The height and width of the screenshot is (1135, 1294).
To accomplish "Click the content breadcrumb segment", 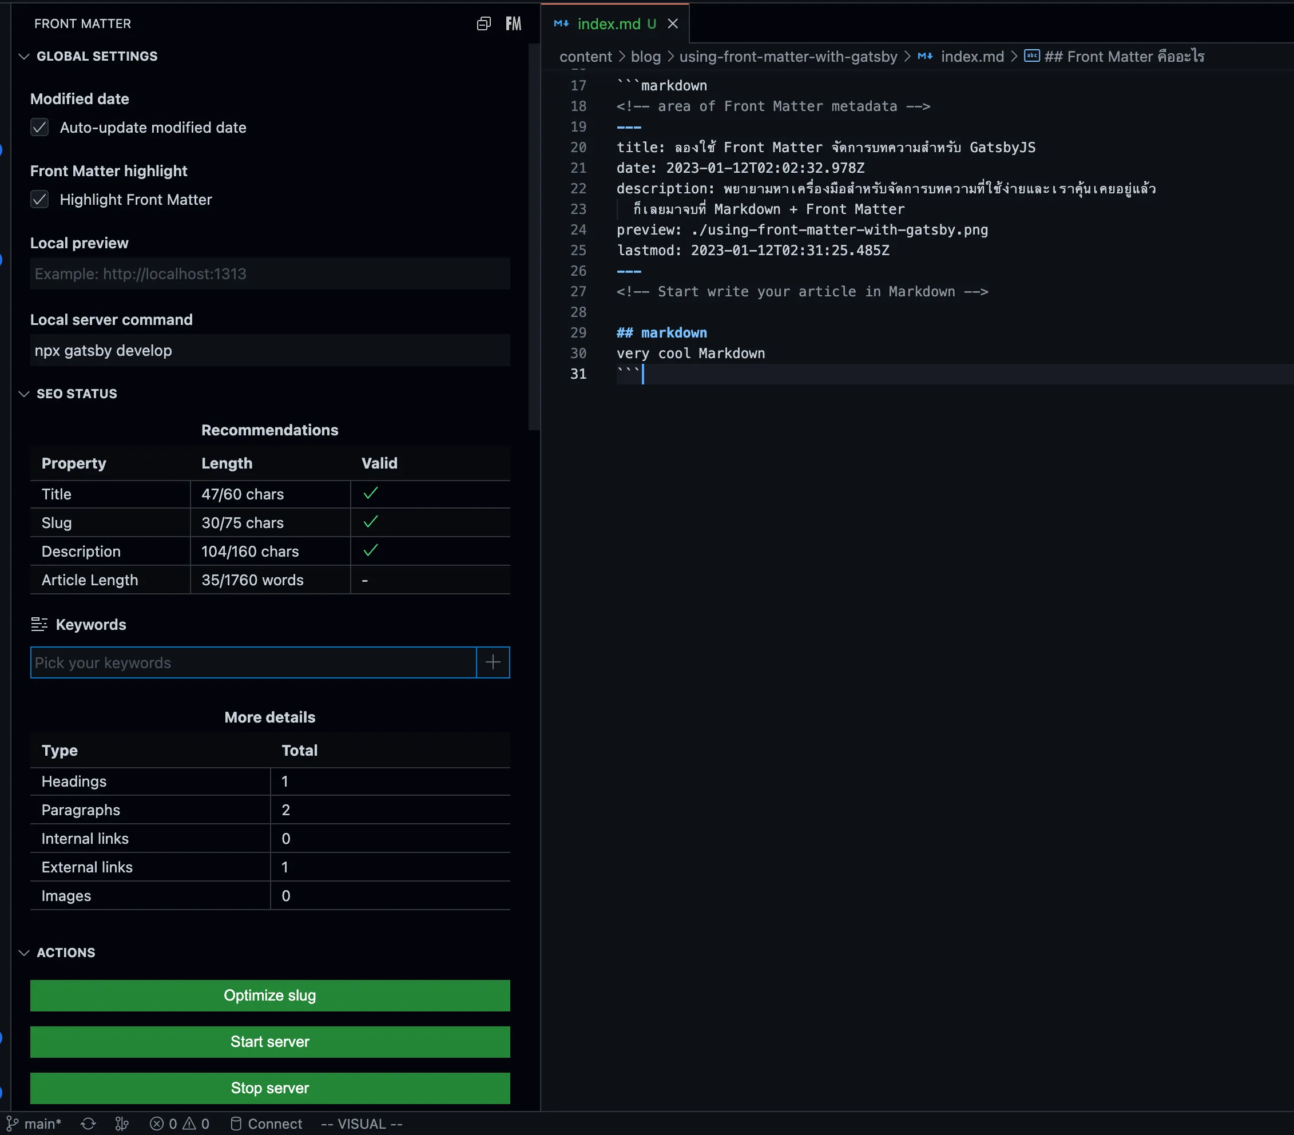I will pos(586,56).
